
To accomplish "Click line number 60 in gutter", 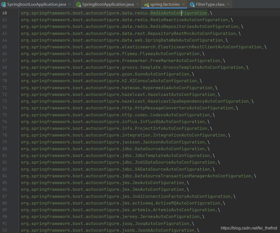I will tap(5, 13).
